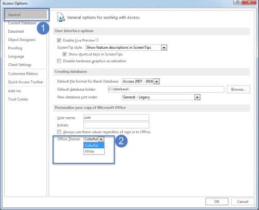
Task: Click the General options header icon
Action: [61, 17]
